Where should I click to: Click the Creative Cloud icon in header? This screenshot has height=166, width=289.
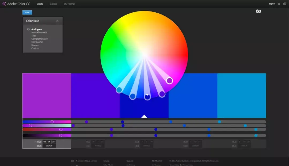click(x=284, y=4)
